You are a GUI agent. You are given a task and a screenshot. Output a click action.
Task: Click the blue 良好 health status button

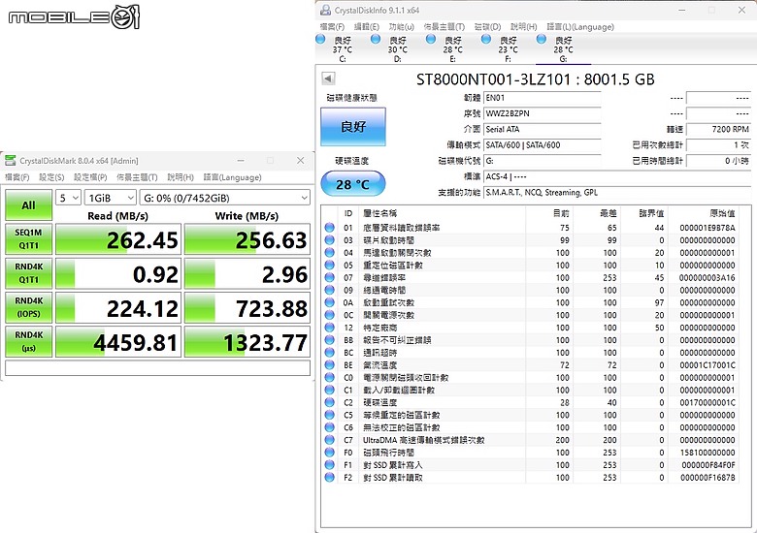pos(353,126)
